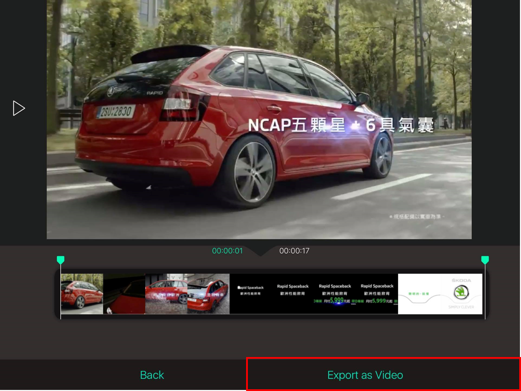521x391 pixels.
Task: Tap the green 00:00:01 start time
Action: 227,251
